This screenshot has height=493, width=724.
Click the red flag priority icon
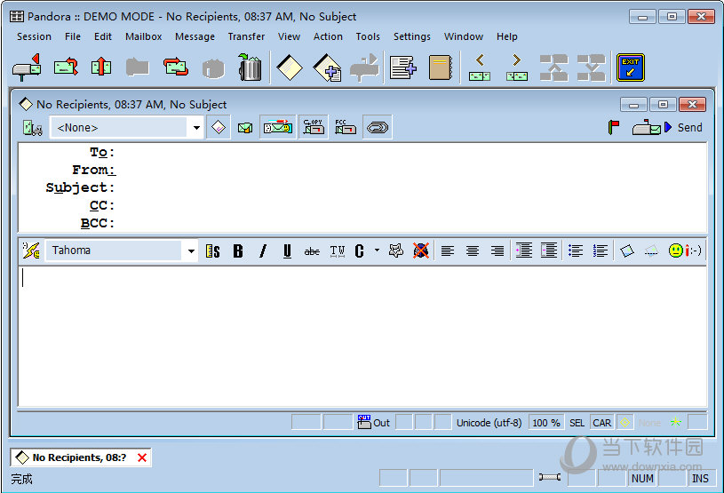pyautogui.click(x=614, y=127)
